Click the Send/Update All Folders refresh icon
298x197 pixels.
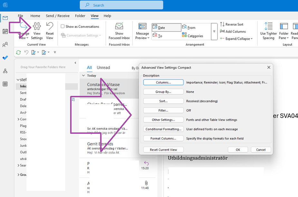19,52
